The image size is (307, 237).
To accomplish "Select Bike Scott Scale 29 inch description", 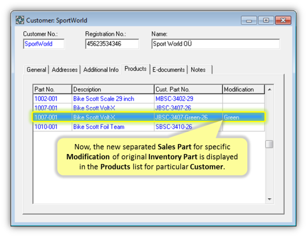I will click(104, 99).
